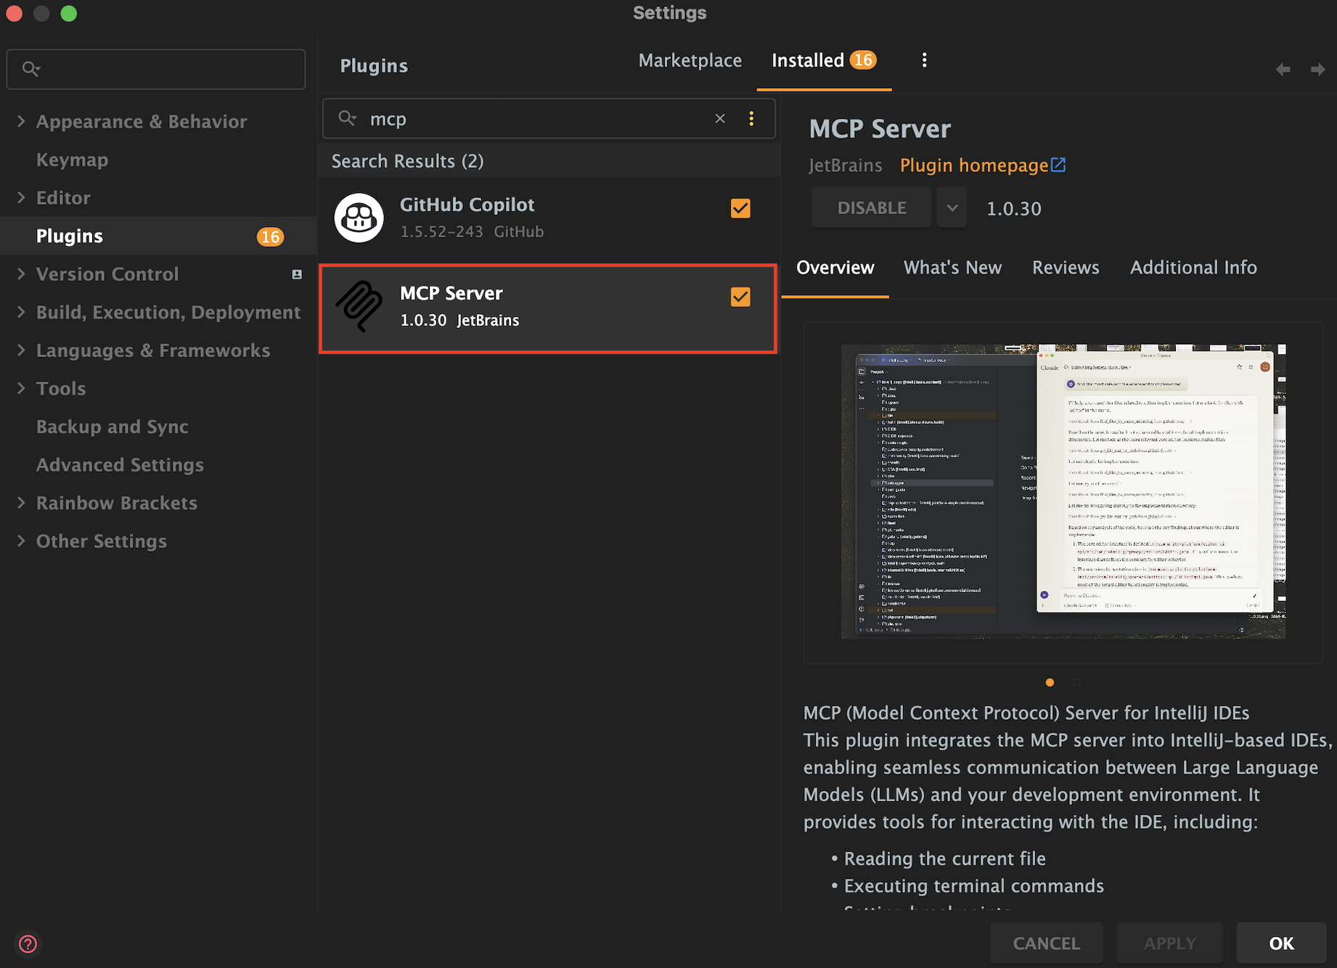Click the external link icon beside Plugin homepage

coord(1059,165)
